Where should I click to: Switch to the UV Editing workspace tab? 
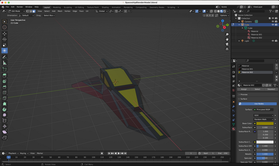[79, 7]
